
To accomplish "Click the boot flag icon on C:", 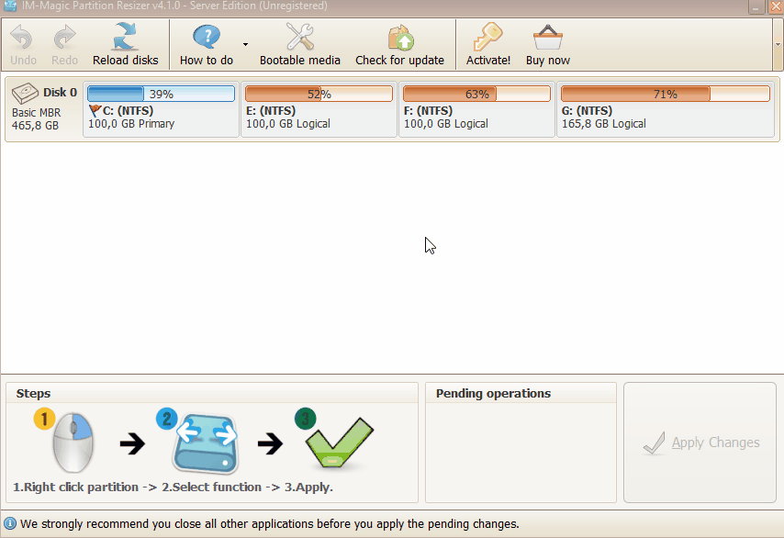I will (95, 110).
